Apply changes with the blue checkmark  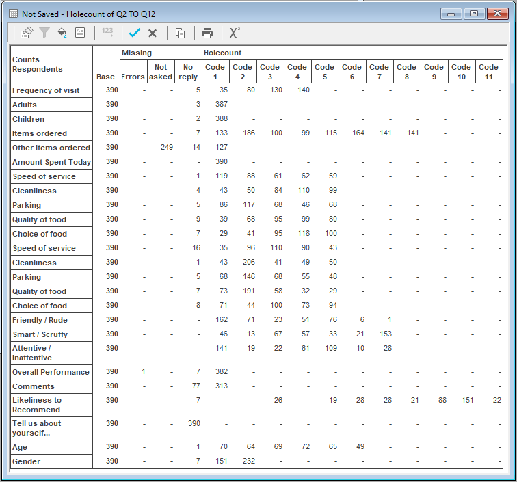tap(135, 32)
